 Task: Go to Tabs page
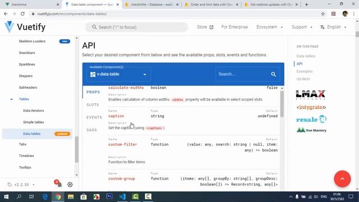tap(22, 144)
